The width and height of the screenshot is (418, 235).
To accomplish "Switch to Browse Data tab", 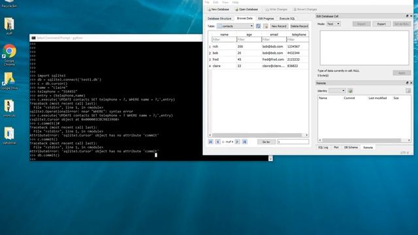I will [244, 18].
